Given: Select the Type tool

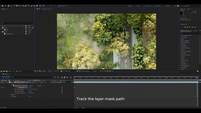Looking at the screenshot, I should [28, 6].
